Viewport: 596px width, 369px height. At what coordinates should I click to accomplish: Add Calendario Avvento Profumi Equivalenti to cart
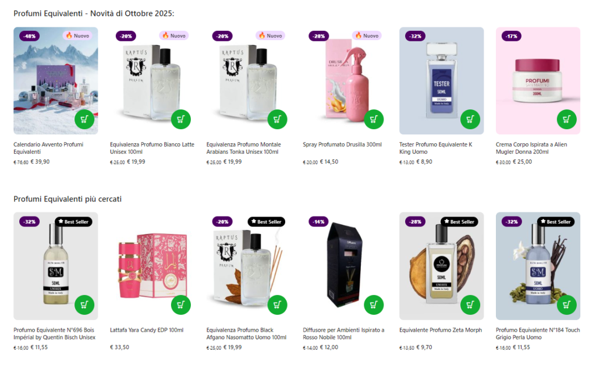tap(84, 119)
